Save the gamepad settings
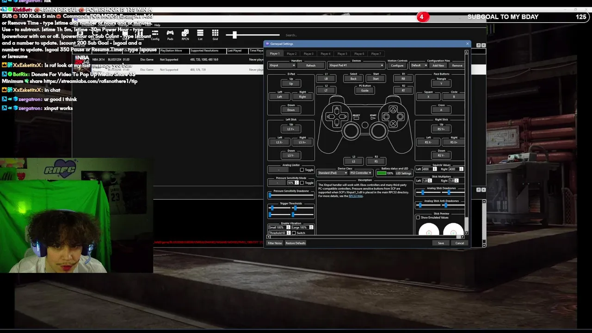The height and width of the screenshot is (333, 592). coord(441,243)
